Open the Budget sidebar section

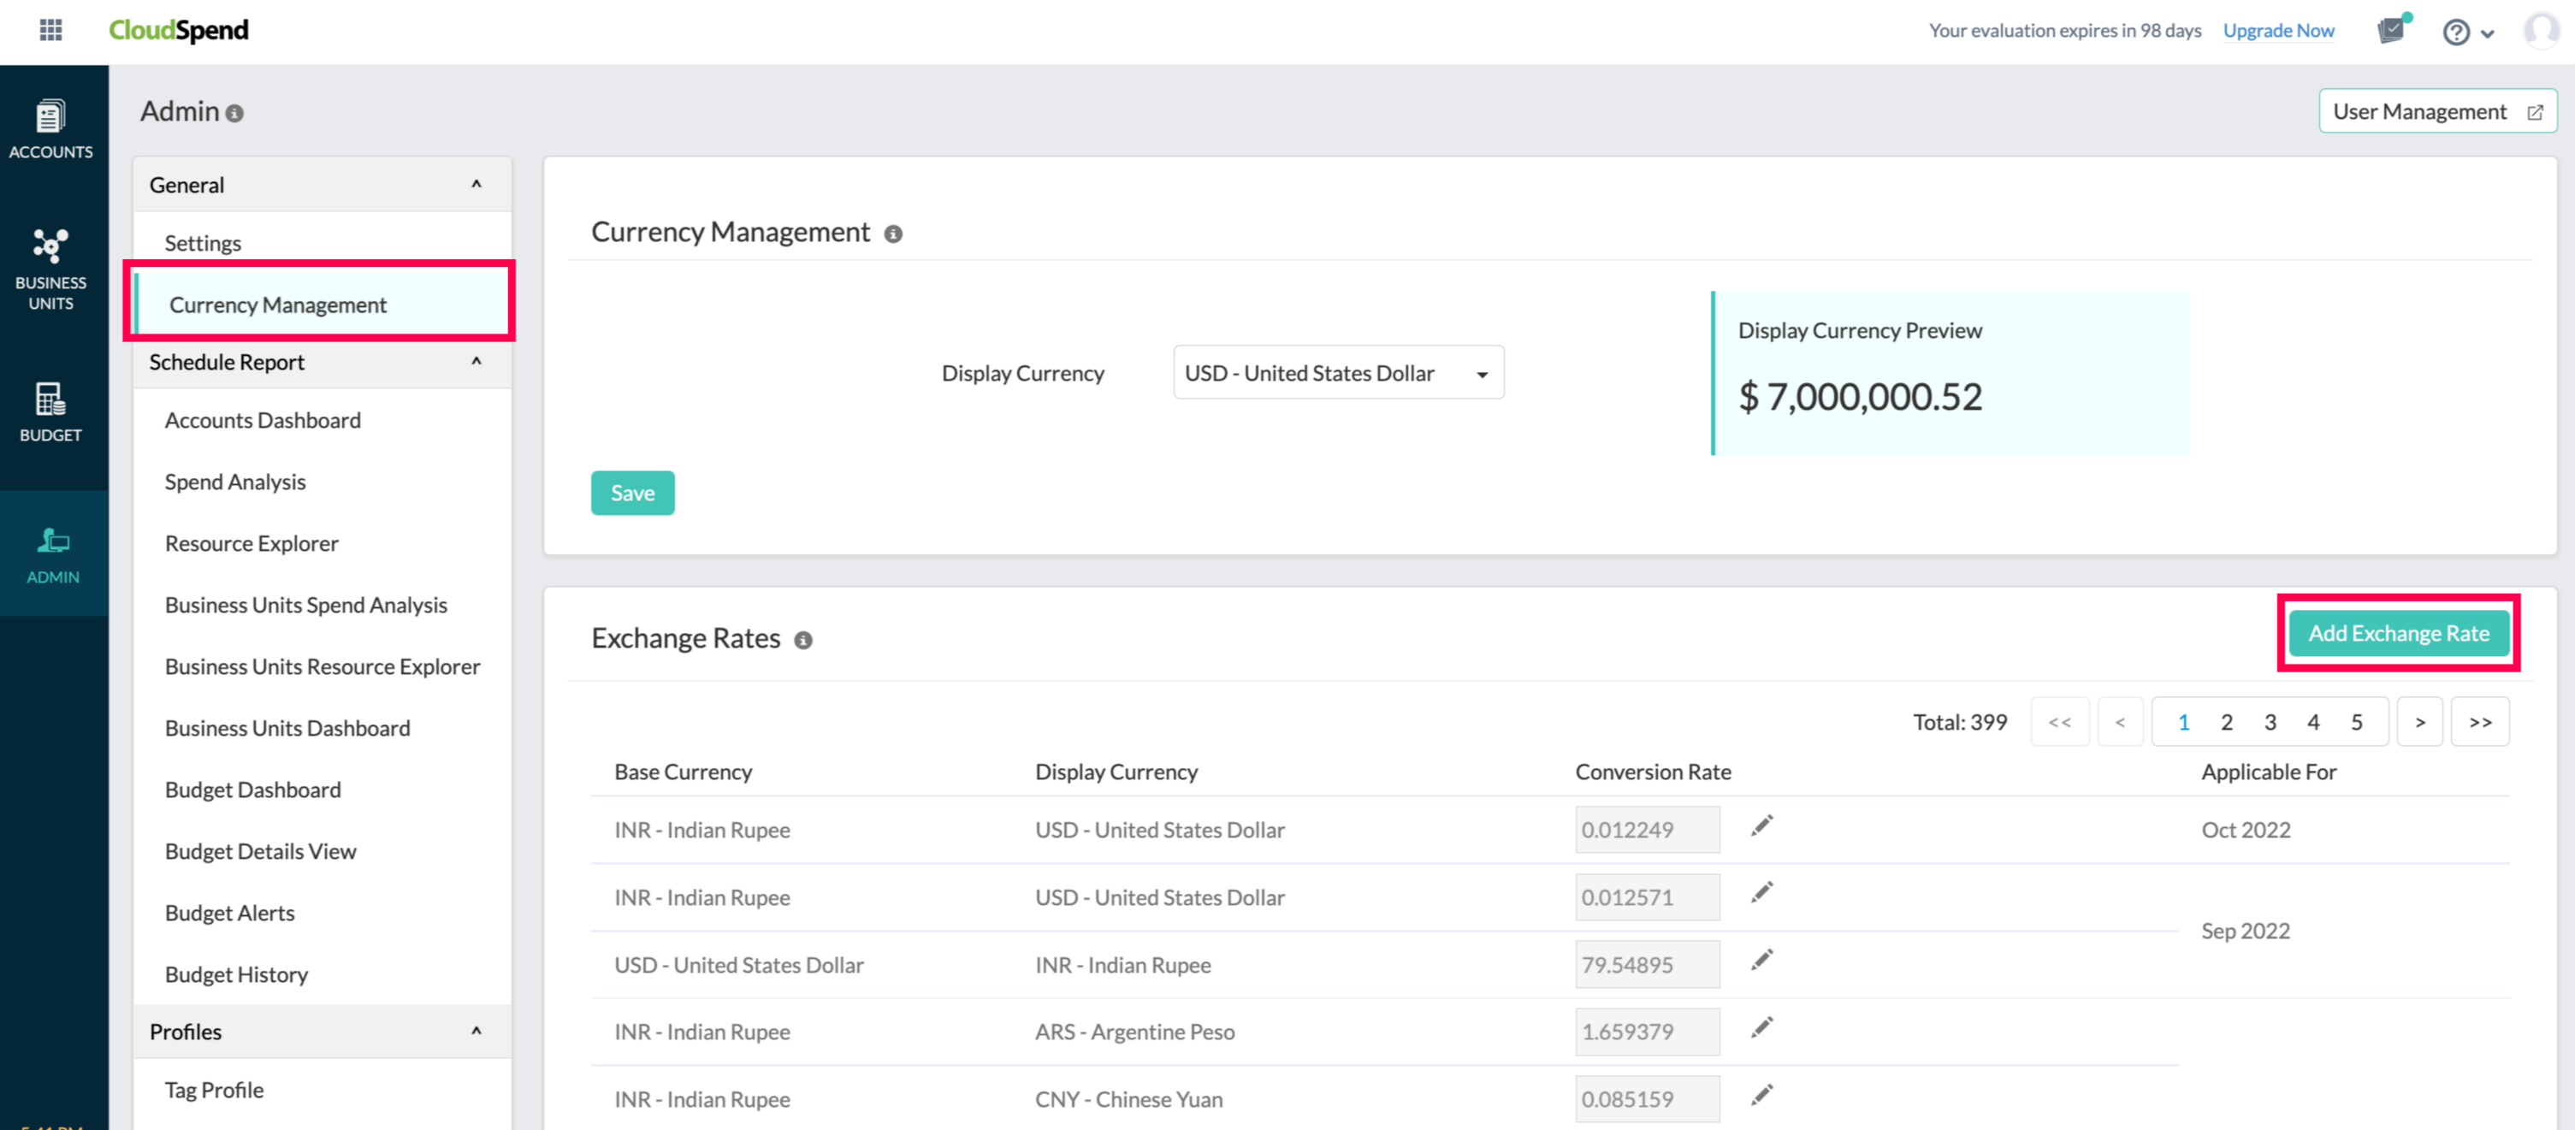(51, 411)
